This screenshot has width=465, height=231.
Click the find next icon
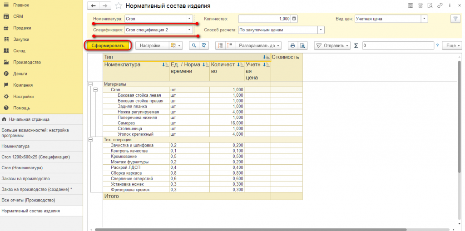click(204, 46)
